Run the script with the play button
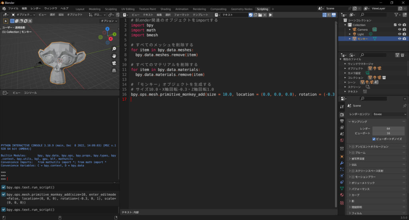Image resolution: width=409 pixels, height=220 pixels. point(271,15)
